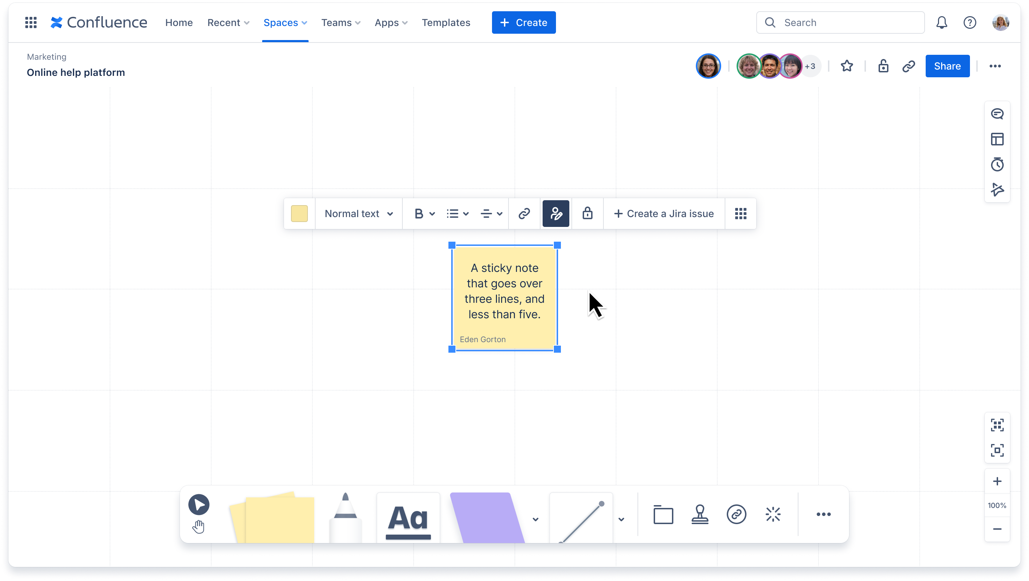The width and height of the screenshot is (1029, 581).
Task: Pick the yellow sticky notes stack tool
Action: [272, 518]
